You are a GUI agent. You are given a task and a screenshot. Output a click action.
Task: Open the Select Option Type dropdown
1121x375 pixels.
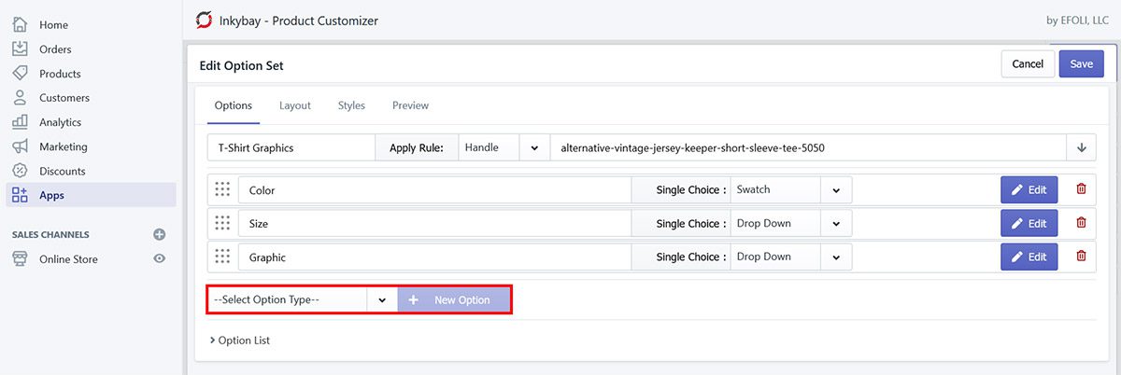(301, 299)
